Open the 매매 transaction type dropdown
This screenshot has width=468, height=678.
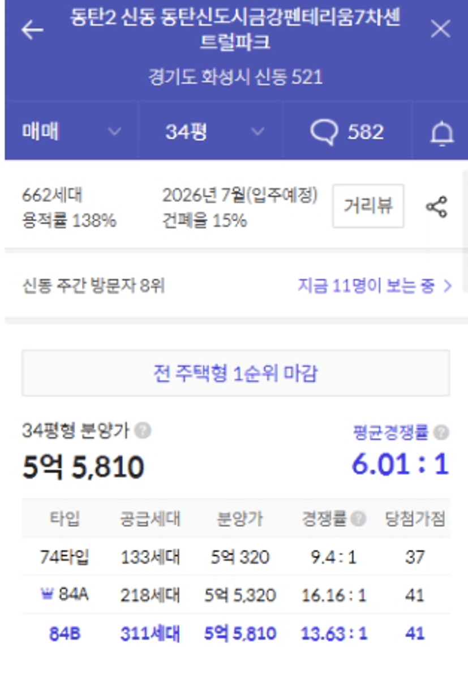[x=72, y=131]
